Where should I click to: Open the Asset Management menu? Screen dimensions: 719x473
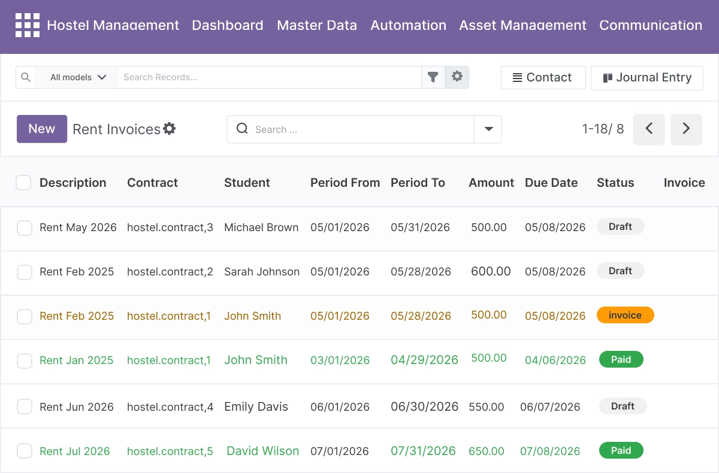point(522,25)
